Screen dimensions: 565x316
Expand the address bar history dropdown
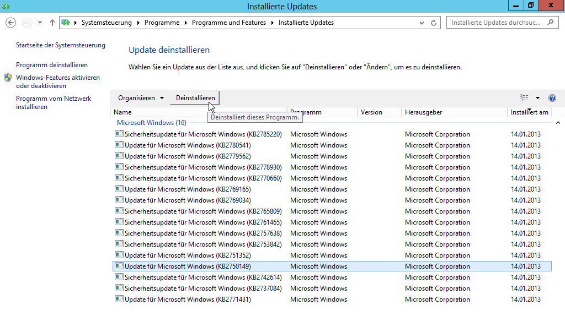[x=422, y=23]
